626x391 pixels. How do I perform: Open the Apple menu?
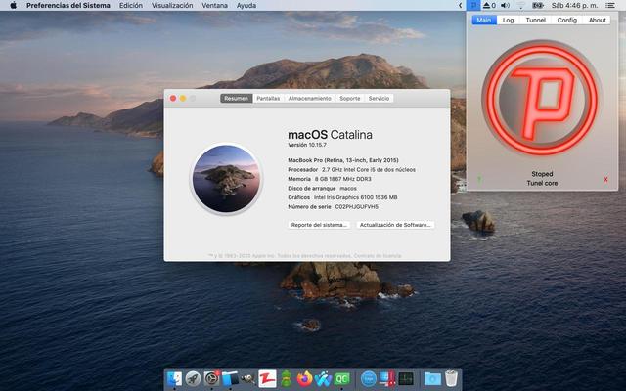pyautogui.click(x=13, y=5)
